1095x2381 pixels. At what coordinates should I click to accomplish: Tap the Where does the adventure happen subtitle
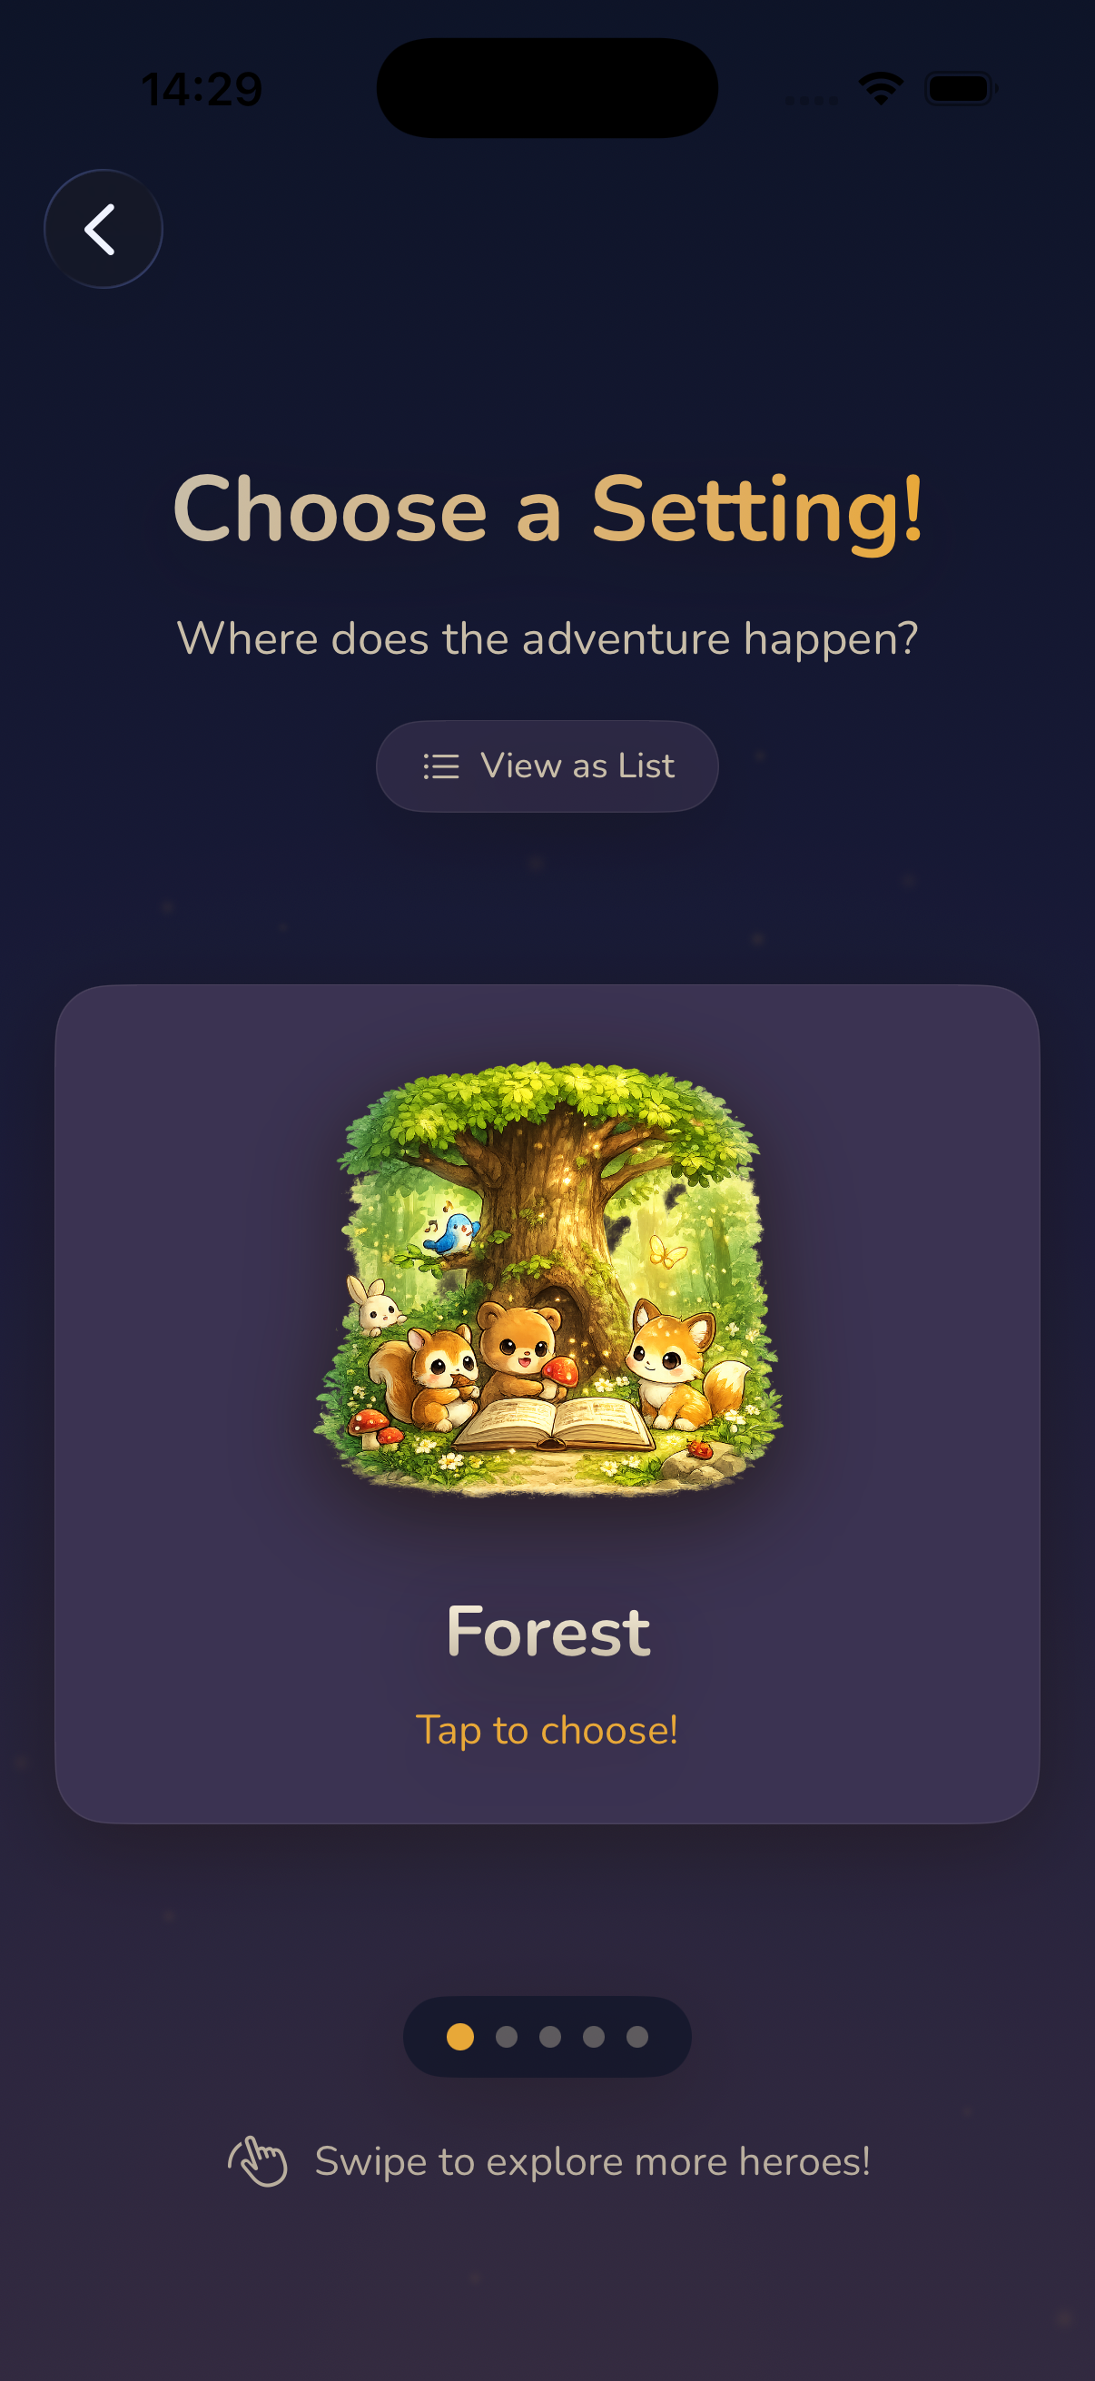point(548,638)
